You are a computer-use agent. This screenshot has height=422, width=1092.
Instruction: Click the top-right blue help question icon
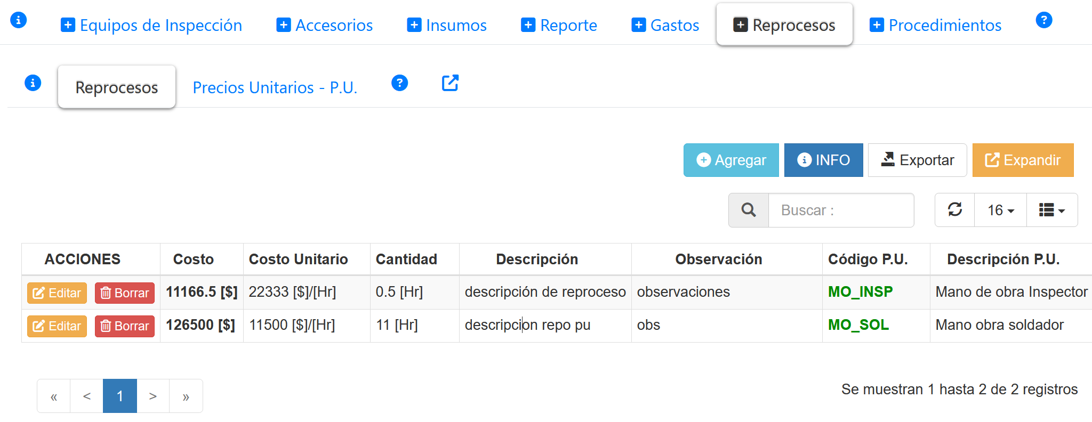pyautogui.click(x=1043, y=20)
